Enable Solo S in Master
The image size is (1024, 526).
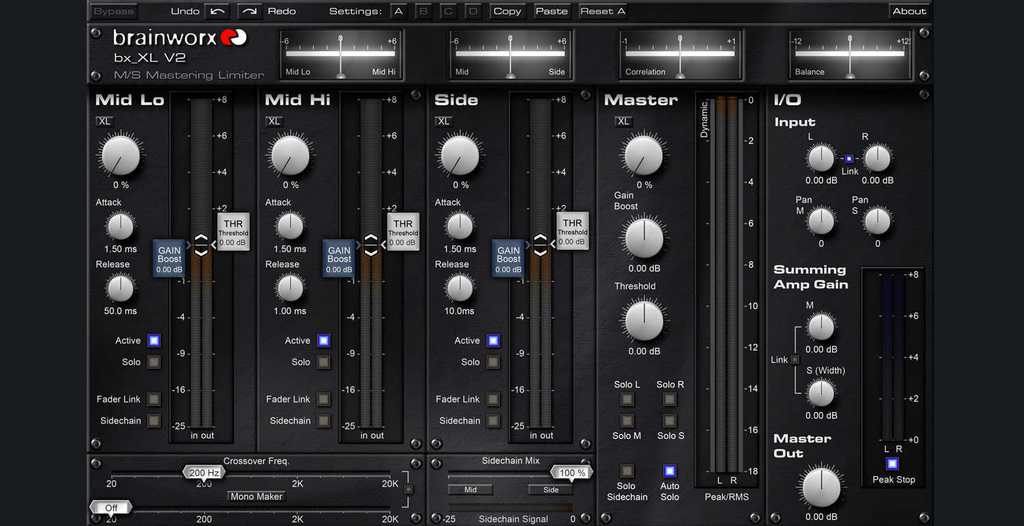click(670, 421)
